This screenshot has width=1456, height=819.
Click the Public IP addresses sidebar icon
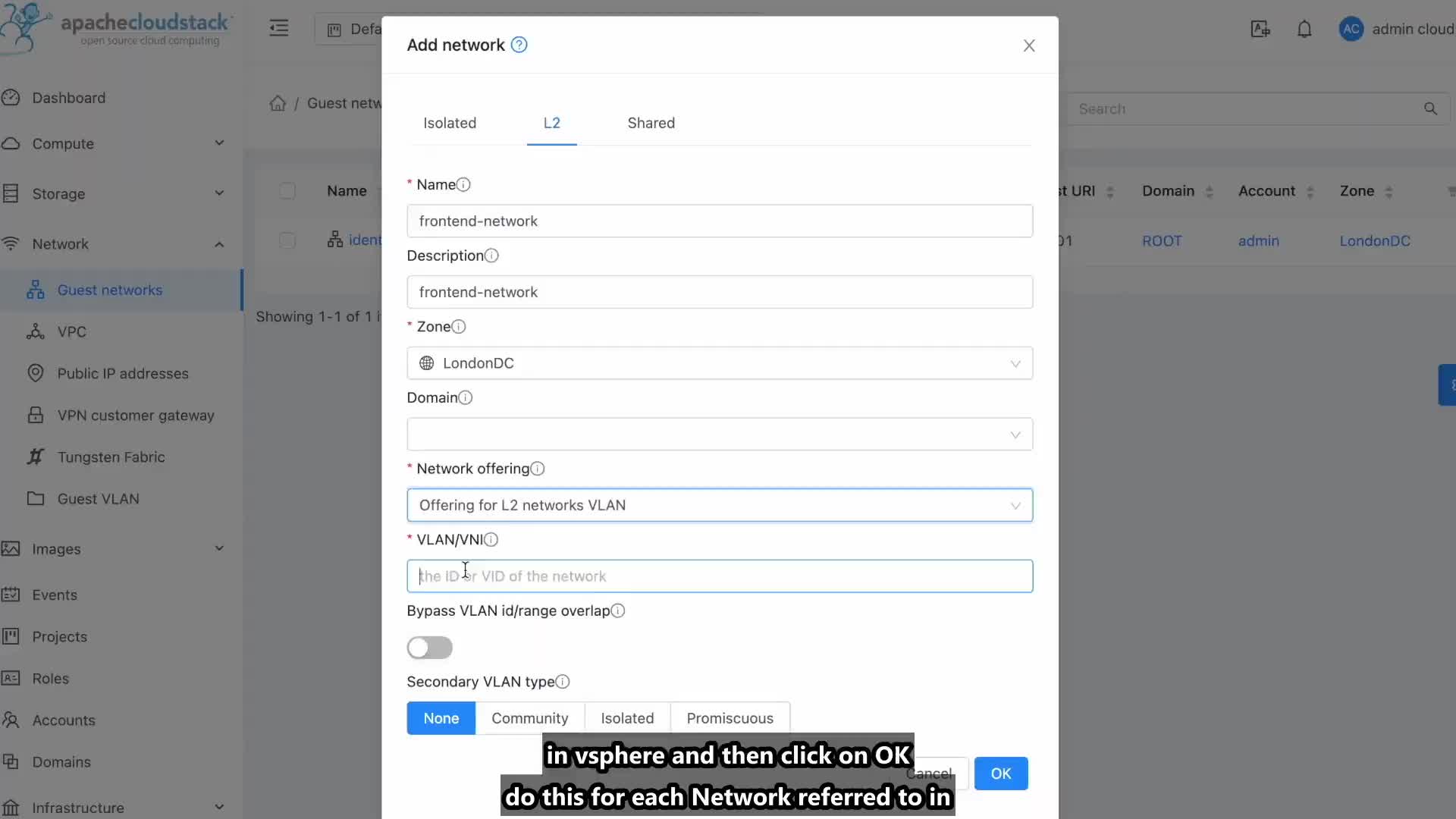click(36, 373)
